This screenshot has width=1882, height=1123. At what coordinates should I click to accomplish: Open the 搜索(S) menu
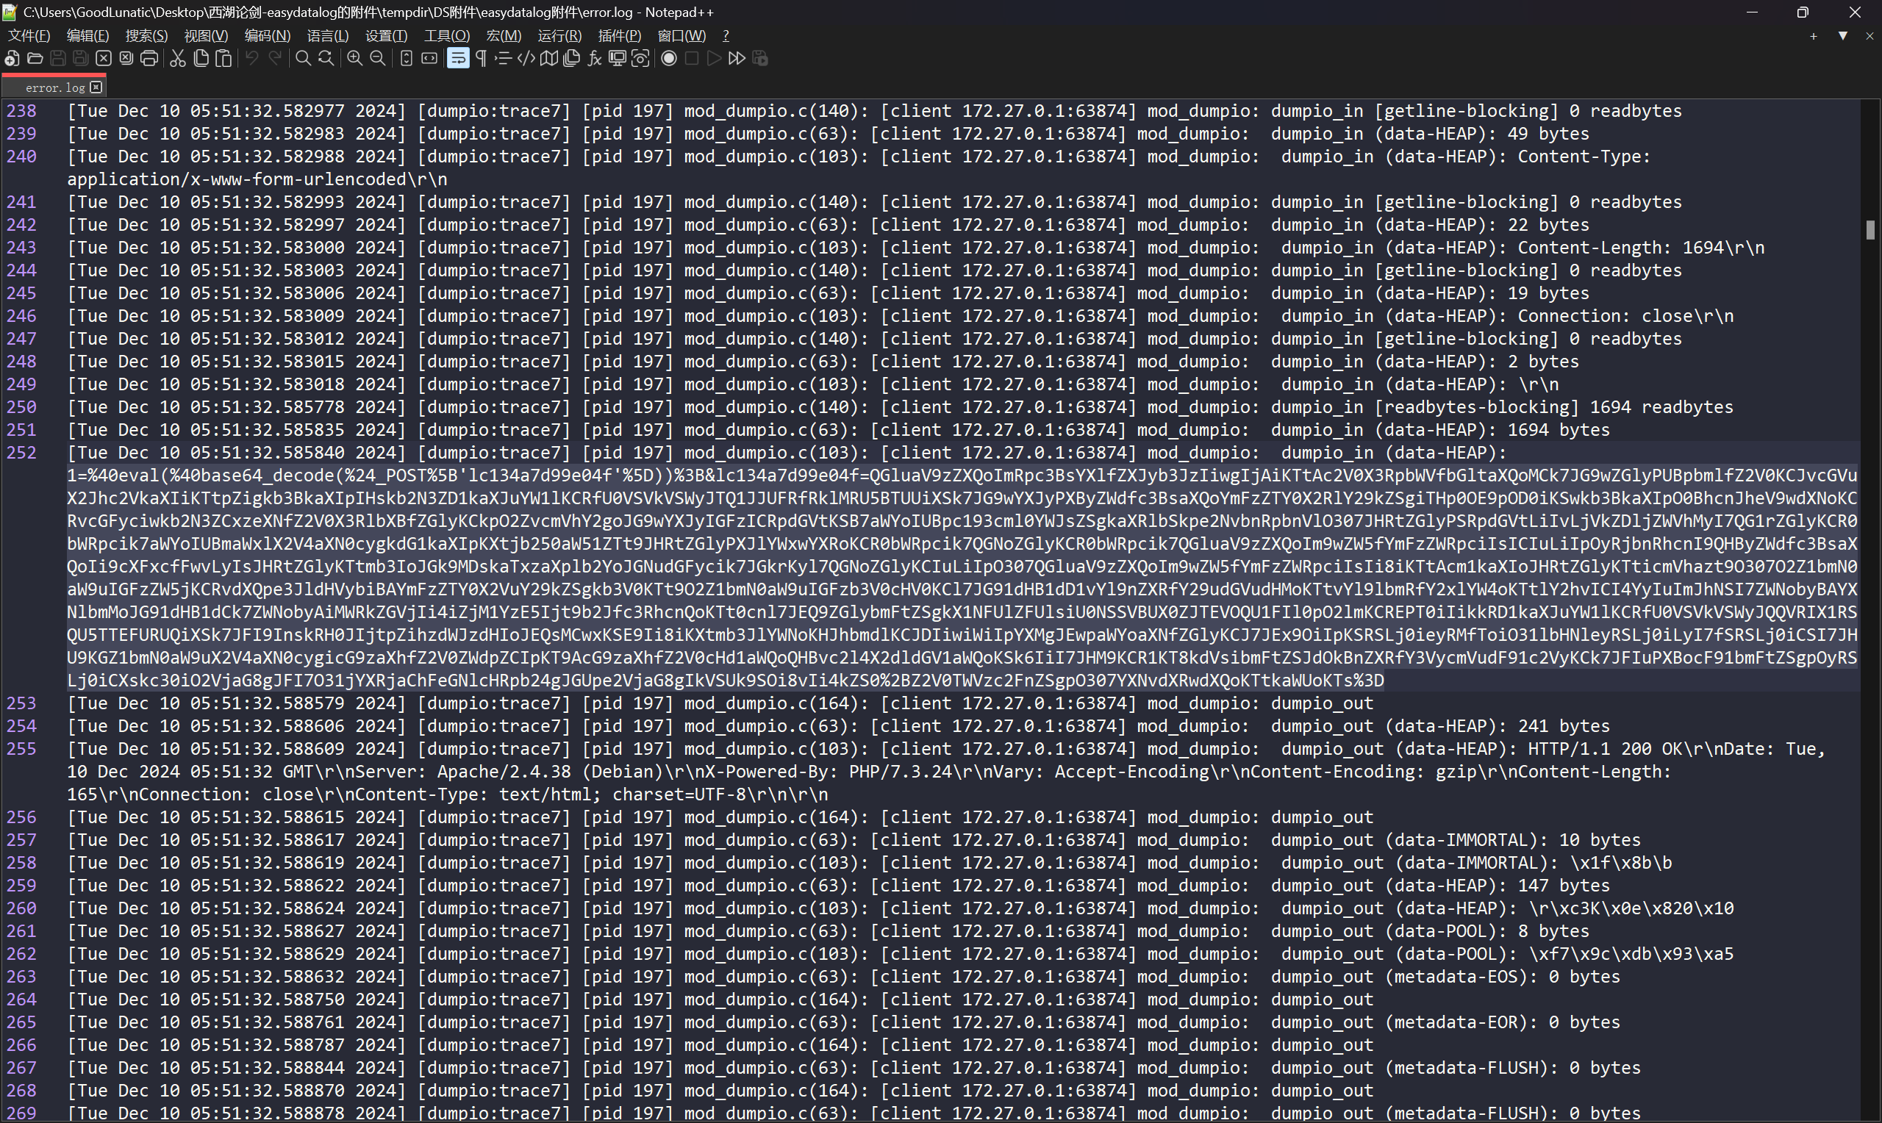[147, 35]
